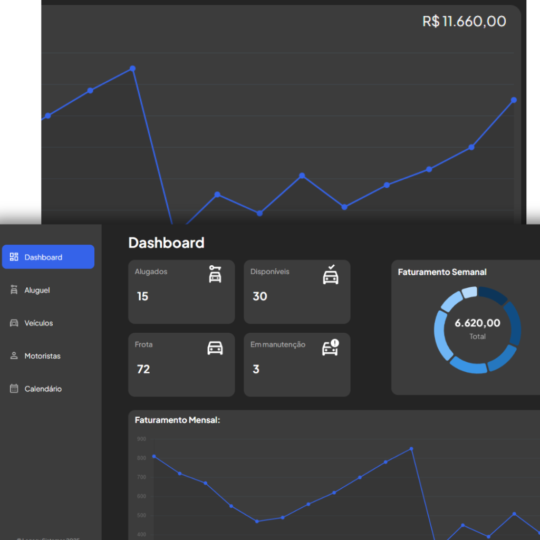540x540 pixels.
Task: Open the Veículos page from the sidebar
Action: pos(38,323)
